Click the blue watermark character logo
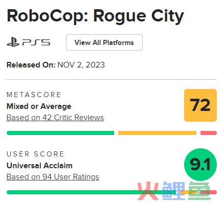223x203 pixels. [173, 191]
